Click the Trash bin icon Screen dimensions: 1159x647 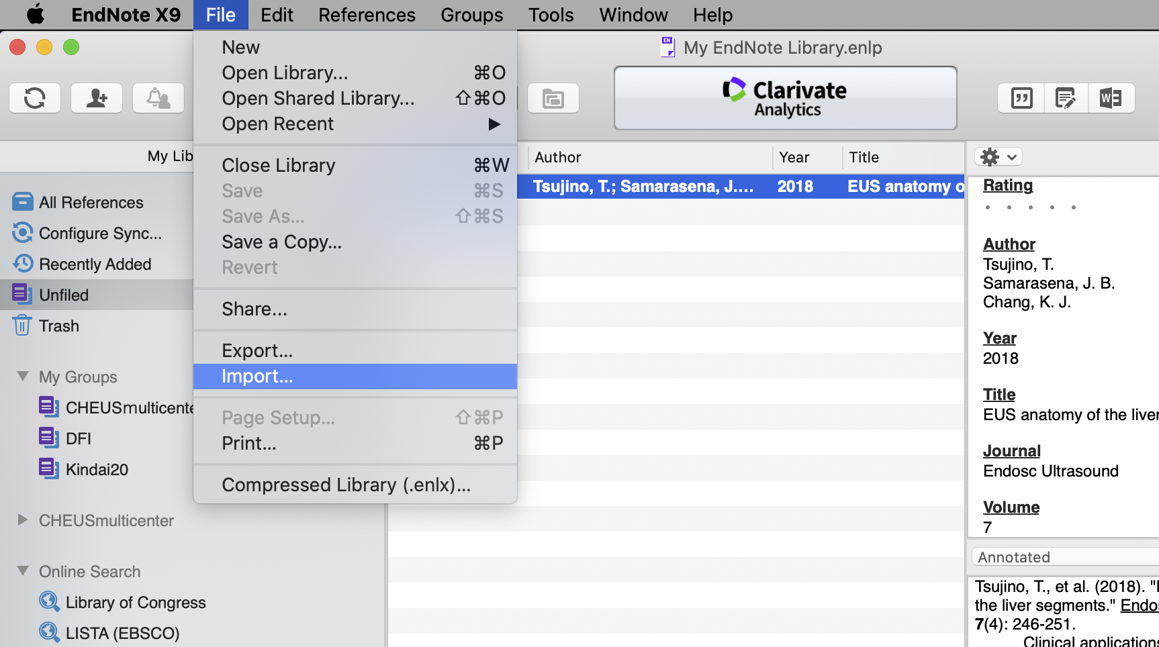pos(22,325)
